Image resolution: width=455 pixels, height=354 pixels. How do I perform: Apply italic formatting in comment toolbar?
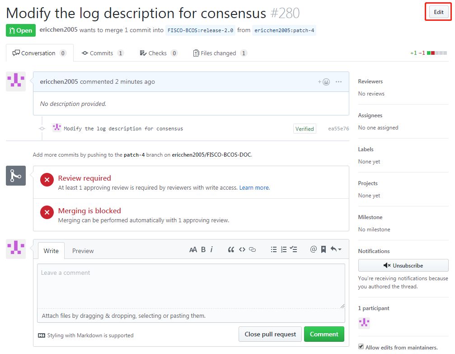[x=211, y=249]
